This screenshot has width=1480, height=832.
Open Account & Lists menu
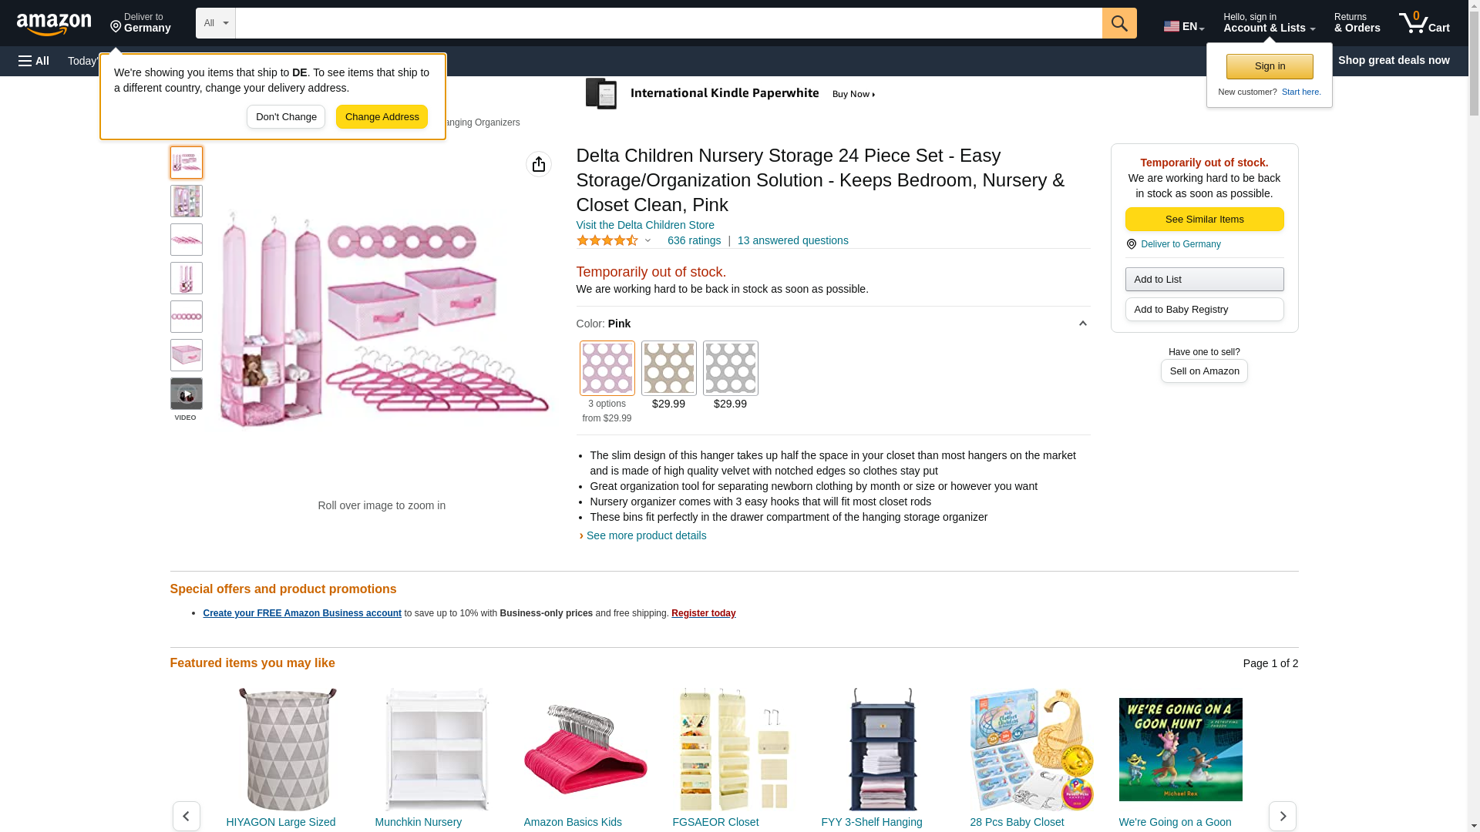[1269, 23]
